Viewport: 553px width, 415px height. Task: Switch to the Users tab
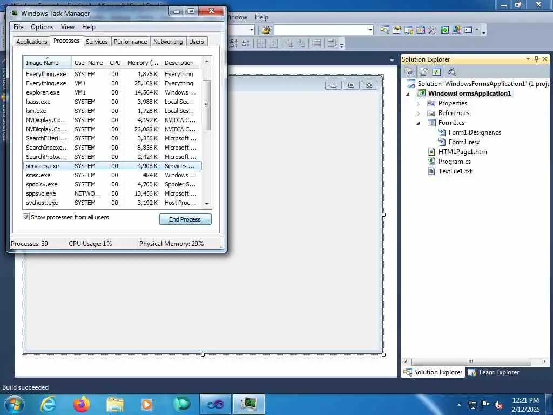pyautogui.click(x=197, y=41)
